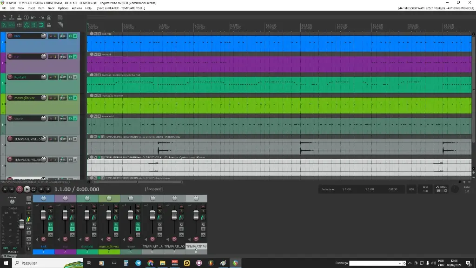476x268 pixels.
Task: Open the View menu
Action: point(21,8)
